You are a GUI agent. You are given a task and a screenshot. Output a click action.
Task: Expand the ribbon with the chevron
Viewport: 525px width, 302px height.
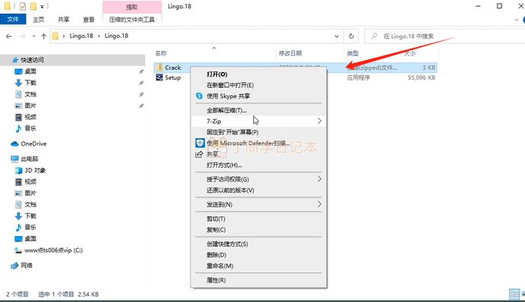(x=516, y=20)
